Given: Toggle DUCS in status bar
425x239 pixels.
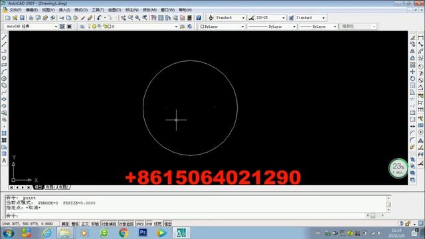Looking at the screenshot, I should (140, 224).
